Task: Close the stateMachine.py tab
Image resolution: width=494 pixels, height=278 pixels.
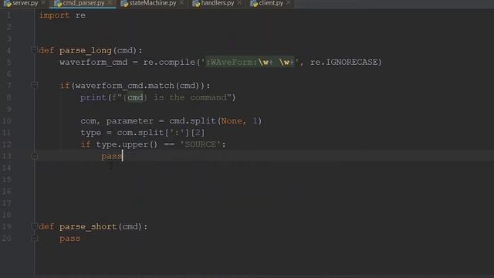Action: (x=182, y=3)
